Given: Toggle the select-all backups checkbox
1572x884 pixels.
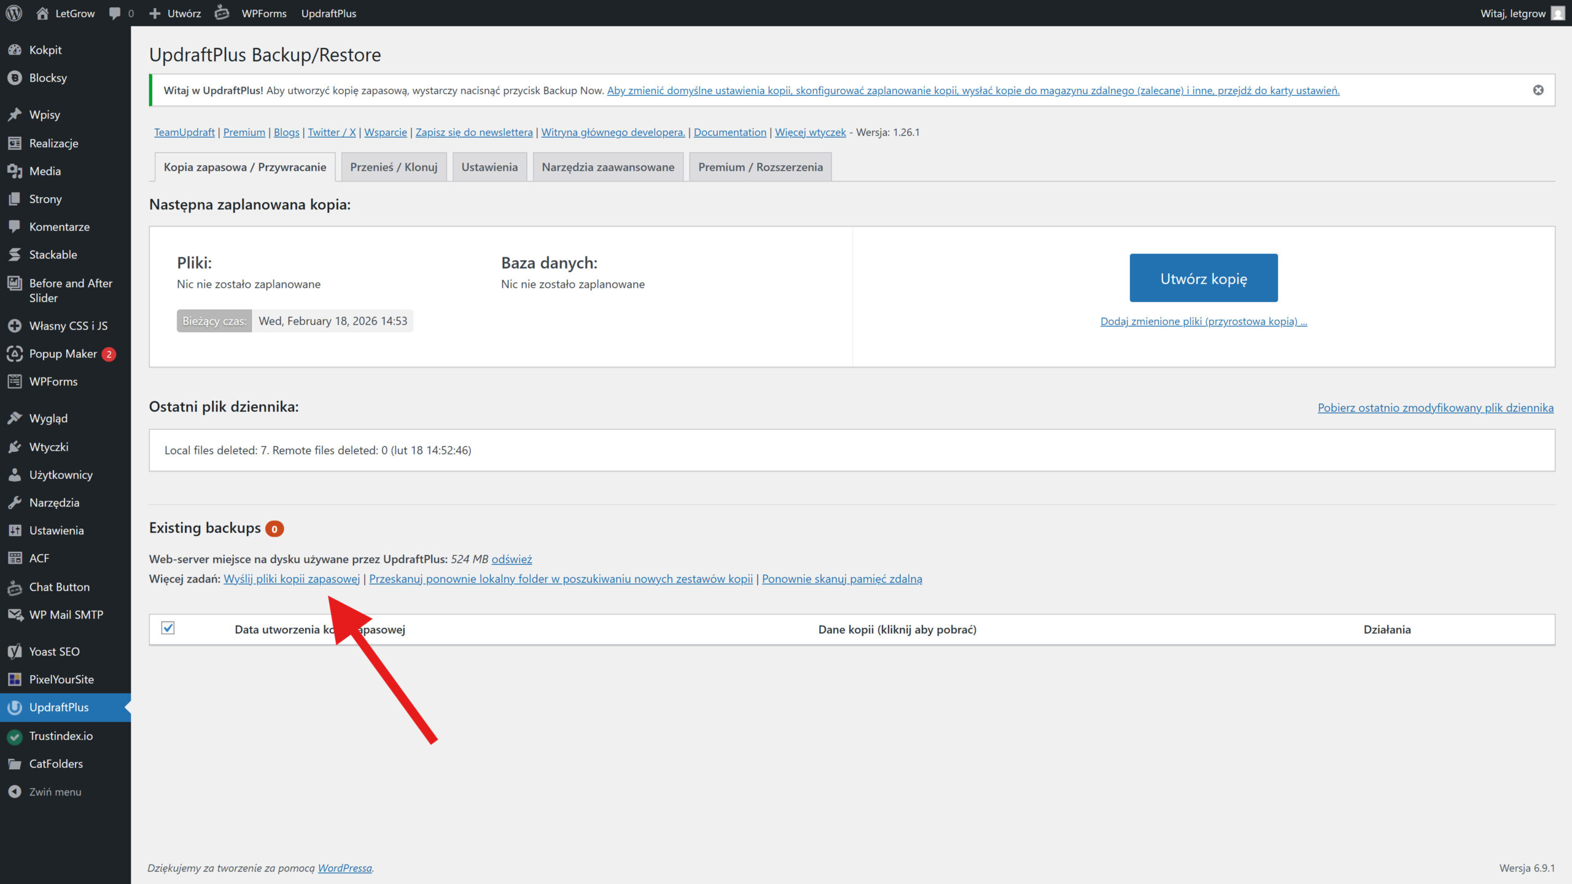Looking at the screenshot, I should click(x=168, y=628).
